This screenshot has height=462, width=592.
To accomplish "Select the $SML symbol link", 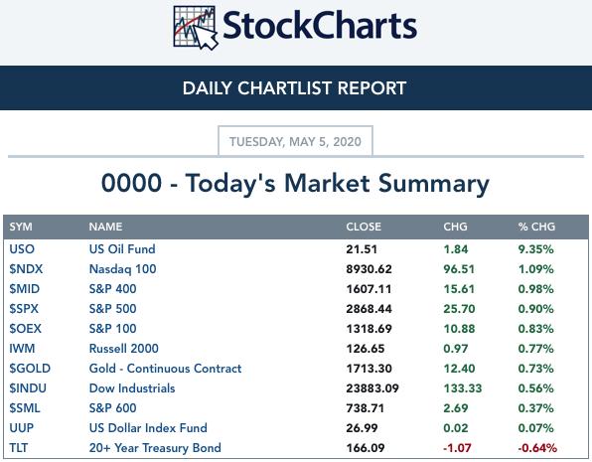I will [25, 408].
